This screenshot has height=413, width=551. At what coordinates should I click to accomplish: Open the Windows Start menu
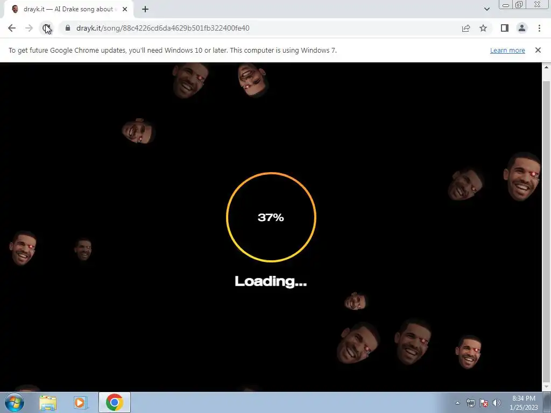pos(15,402)
